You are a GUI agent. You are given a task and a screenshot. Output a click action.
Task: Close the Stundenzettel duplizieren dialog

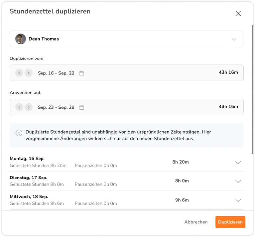point(238,13)
